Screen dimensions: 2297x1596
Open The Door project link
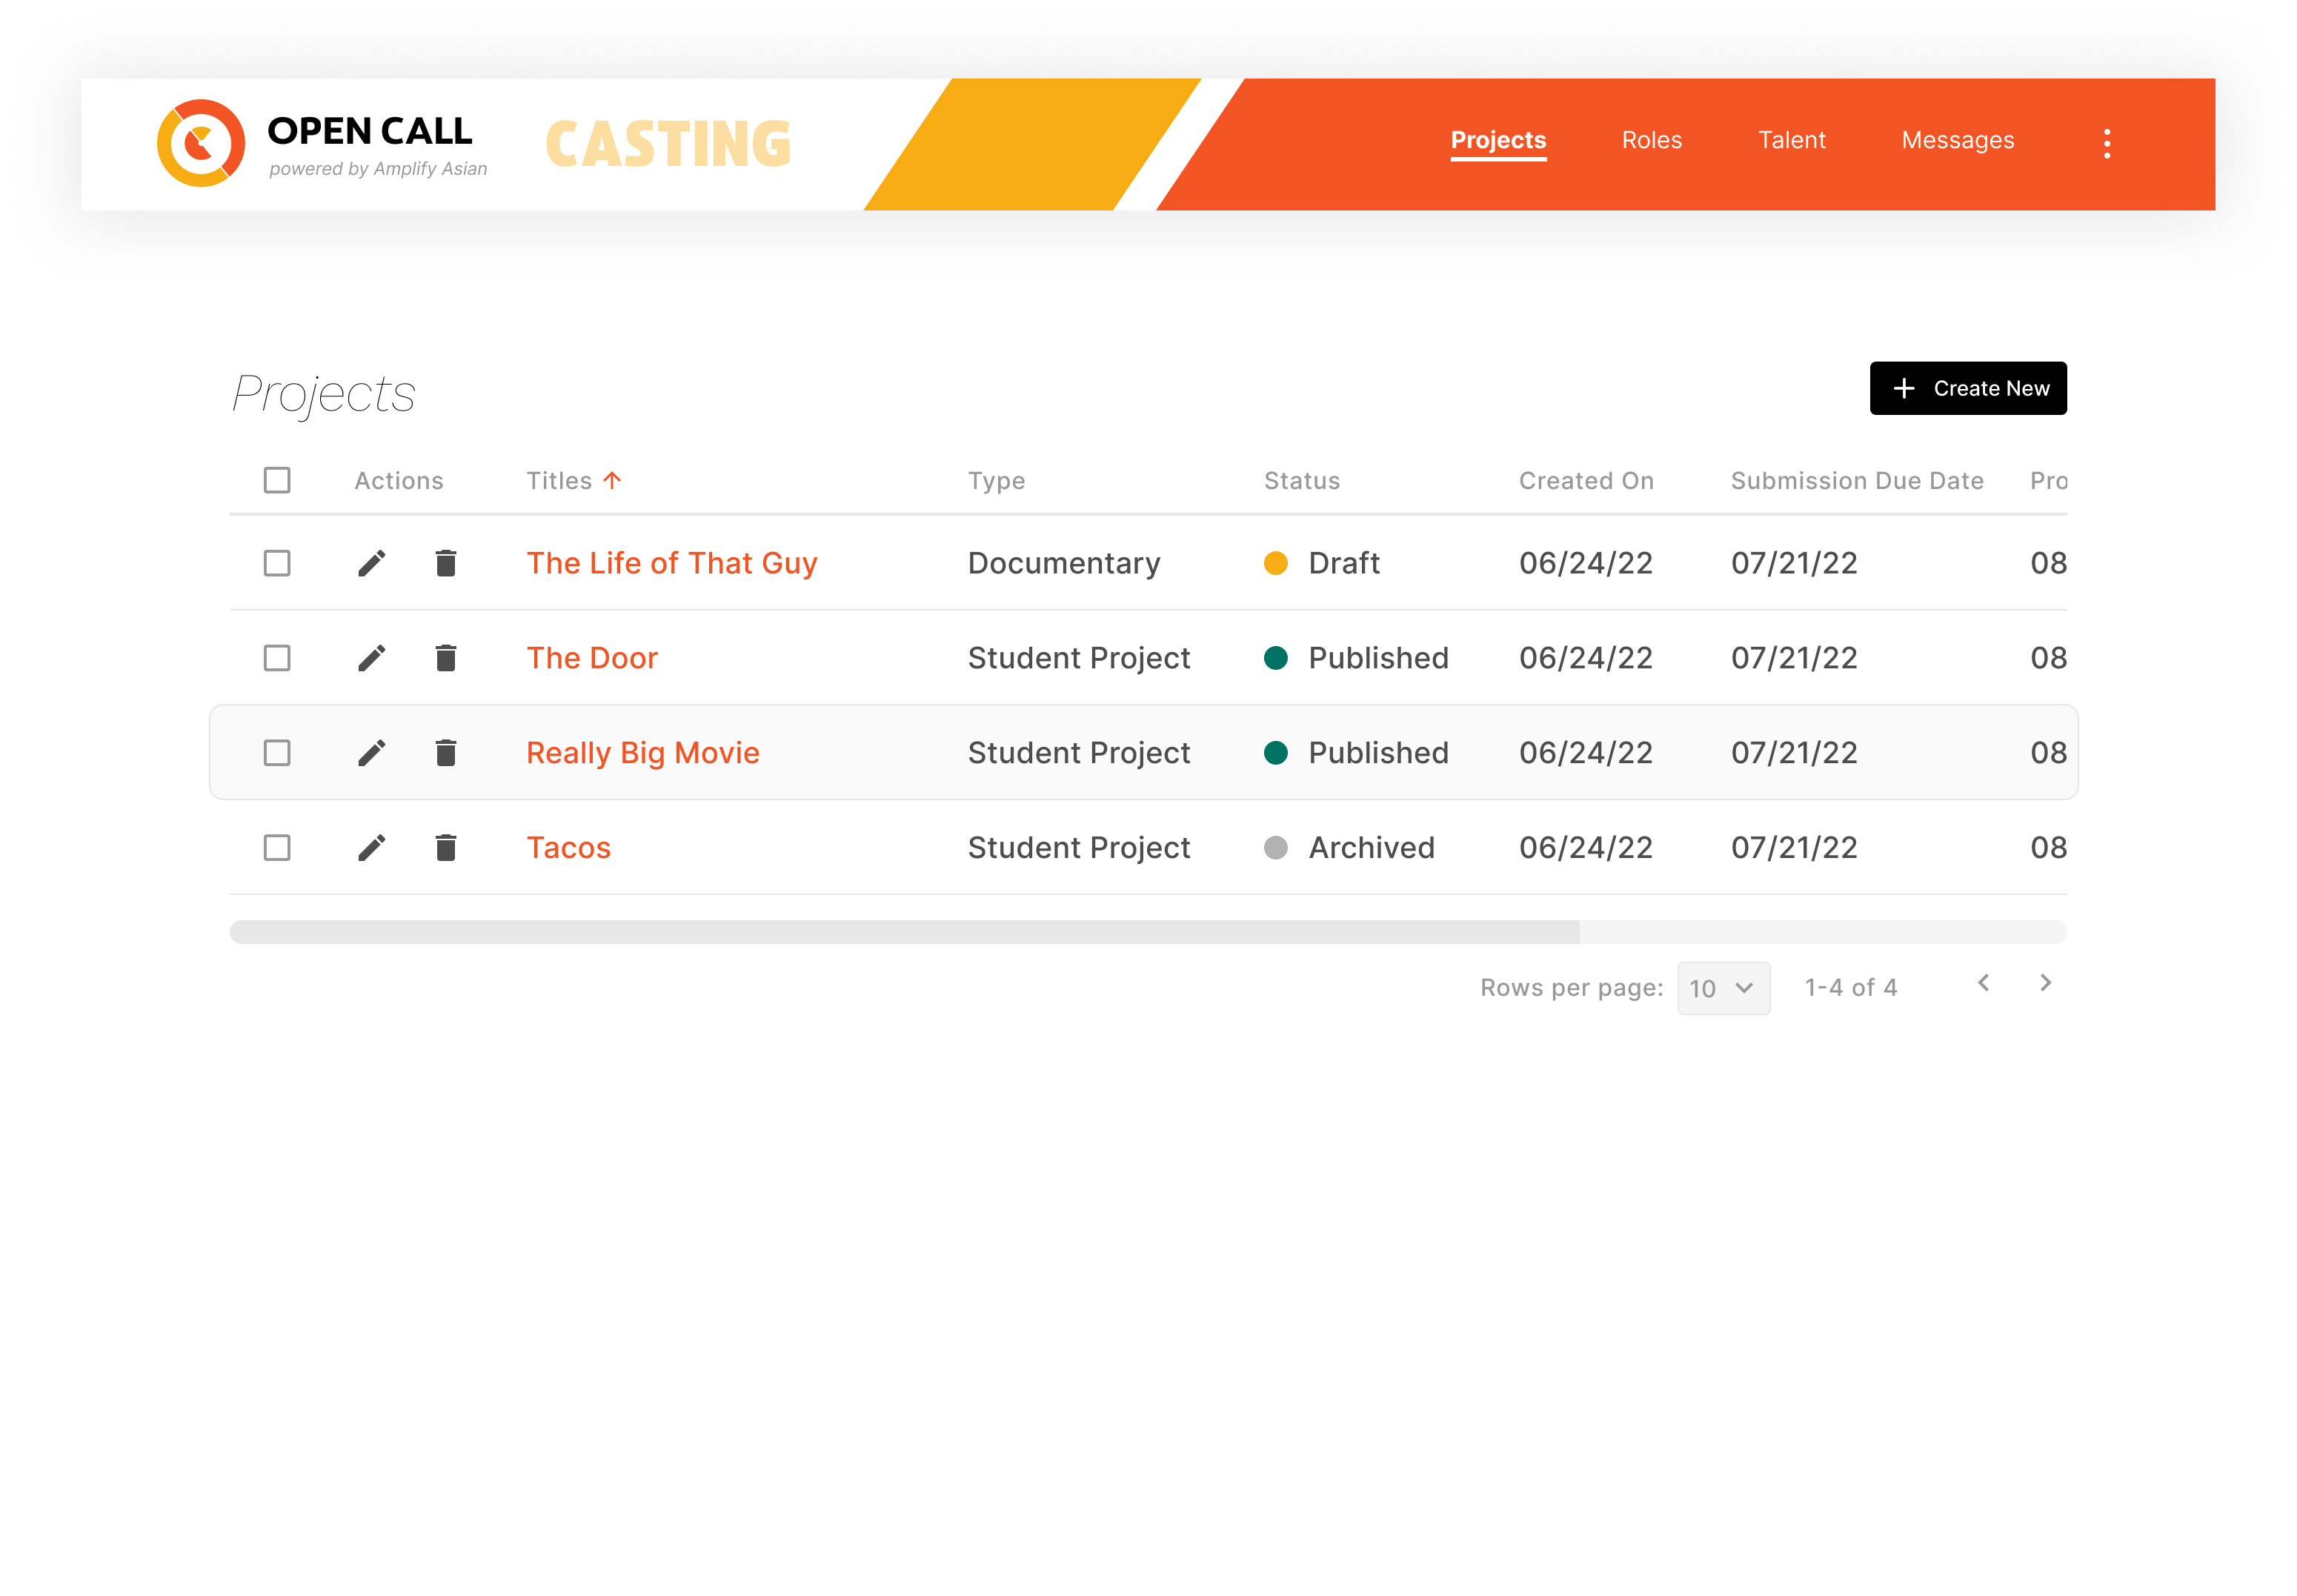point(592,658)
